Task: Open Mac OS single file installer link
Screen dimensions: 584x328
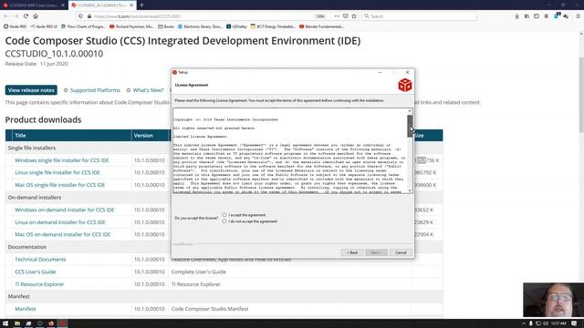Action: click(60, 185)
